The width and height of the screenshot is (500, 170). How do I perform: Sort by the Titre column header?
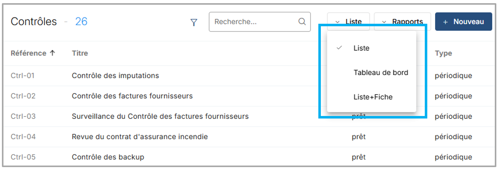coord(80,53)
